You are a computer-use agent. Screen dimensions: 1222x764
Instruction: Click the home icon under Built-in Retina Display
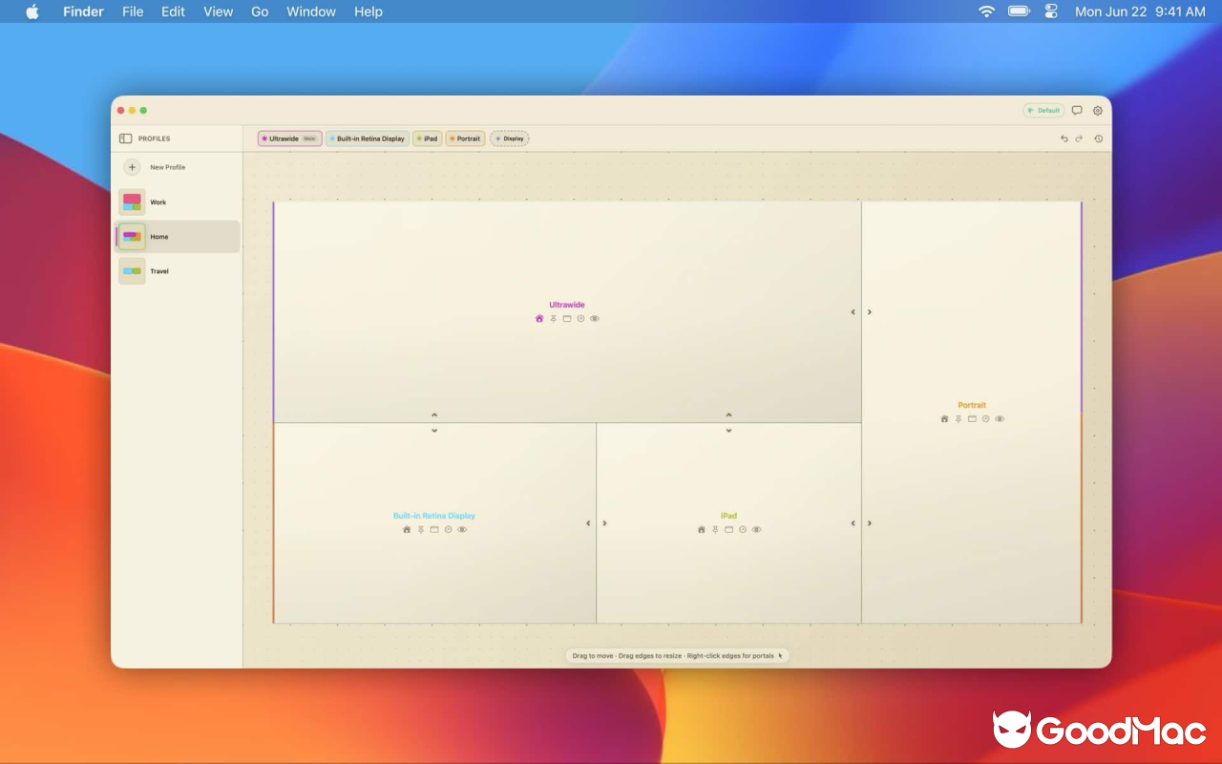click(x=407, y=529)
